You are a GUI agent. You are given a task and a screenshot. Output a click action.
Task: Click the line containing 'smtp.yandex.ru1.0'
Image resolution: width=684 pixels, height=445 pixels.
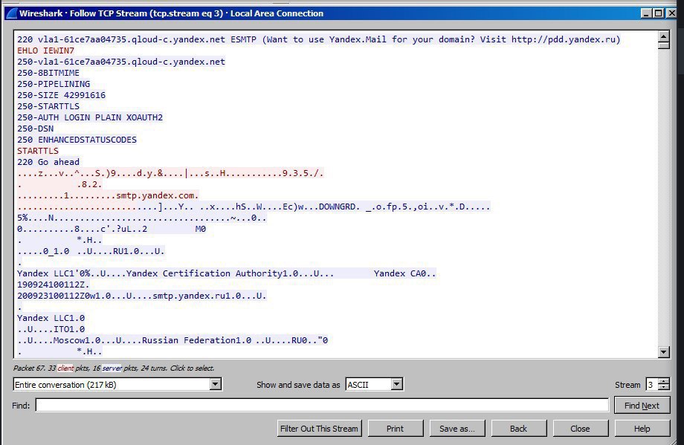coord(142,296)
